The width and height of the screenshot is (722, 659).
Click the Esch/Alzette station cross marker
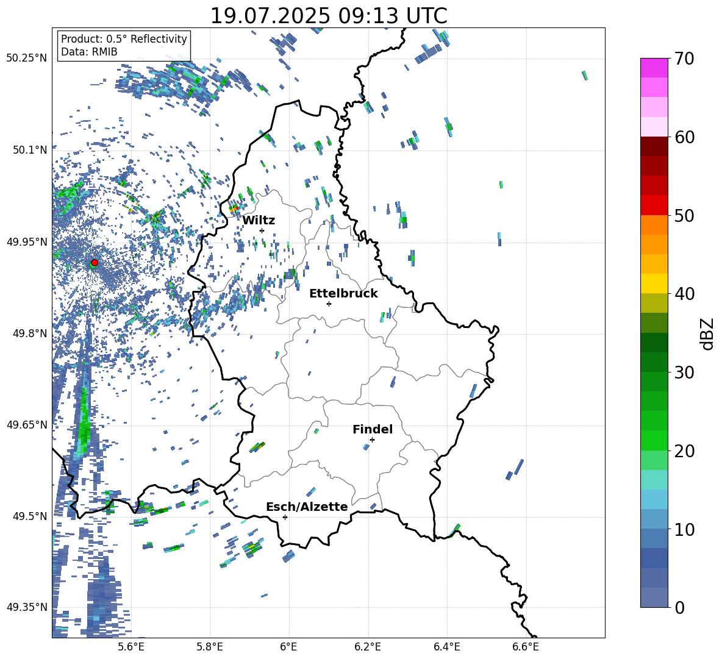[x=285, y=517]
